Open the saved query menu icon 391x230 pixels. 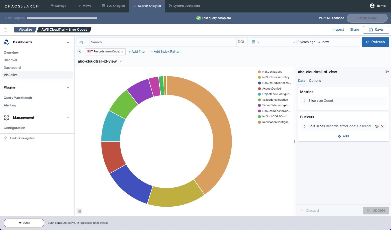click(83, 42)
